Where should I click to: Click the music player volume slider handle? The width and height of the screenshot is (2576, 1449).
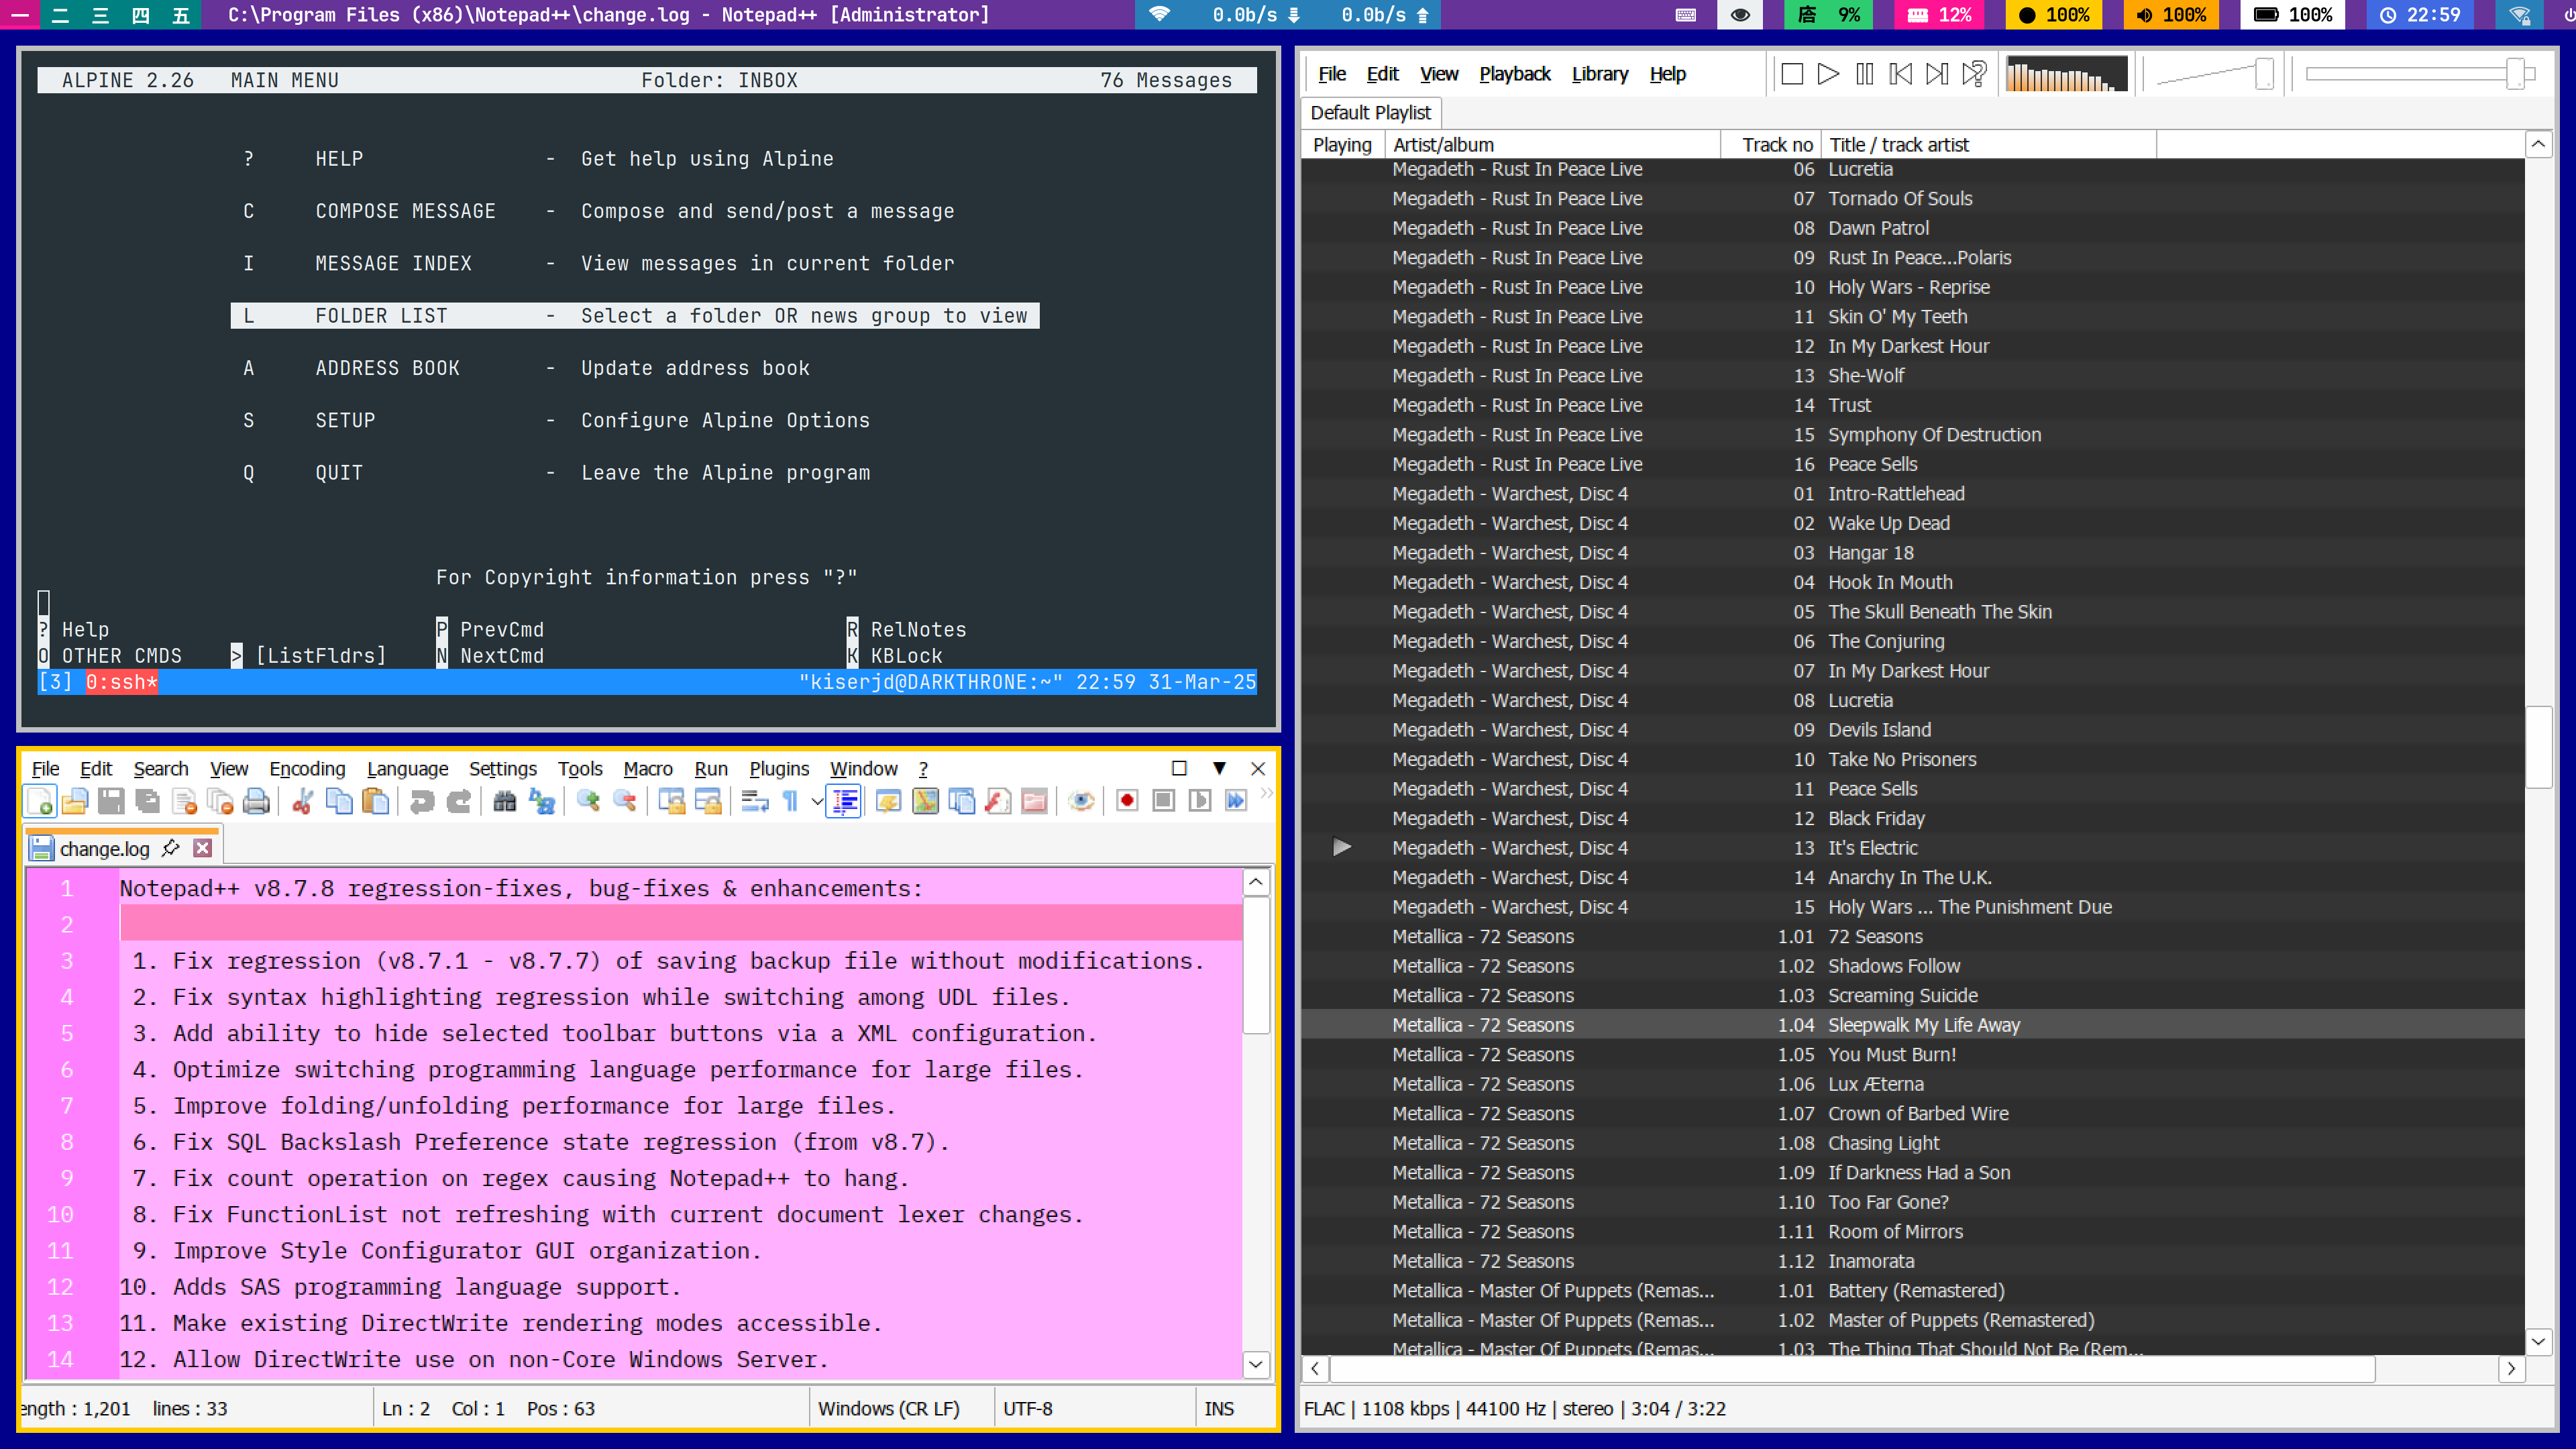coord(2264,74)
